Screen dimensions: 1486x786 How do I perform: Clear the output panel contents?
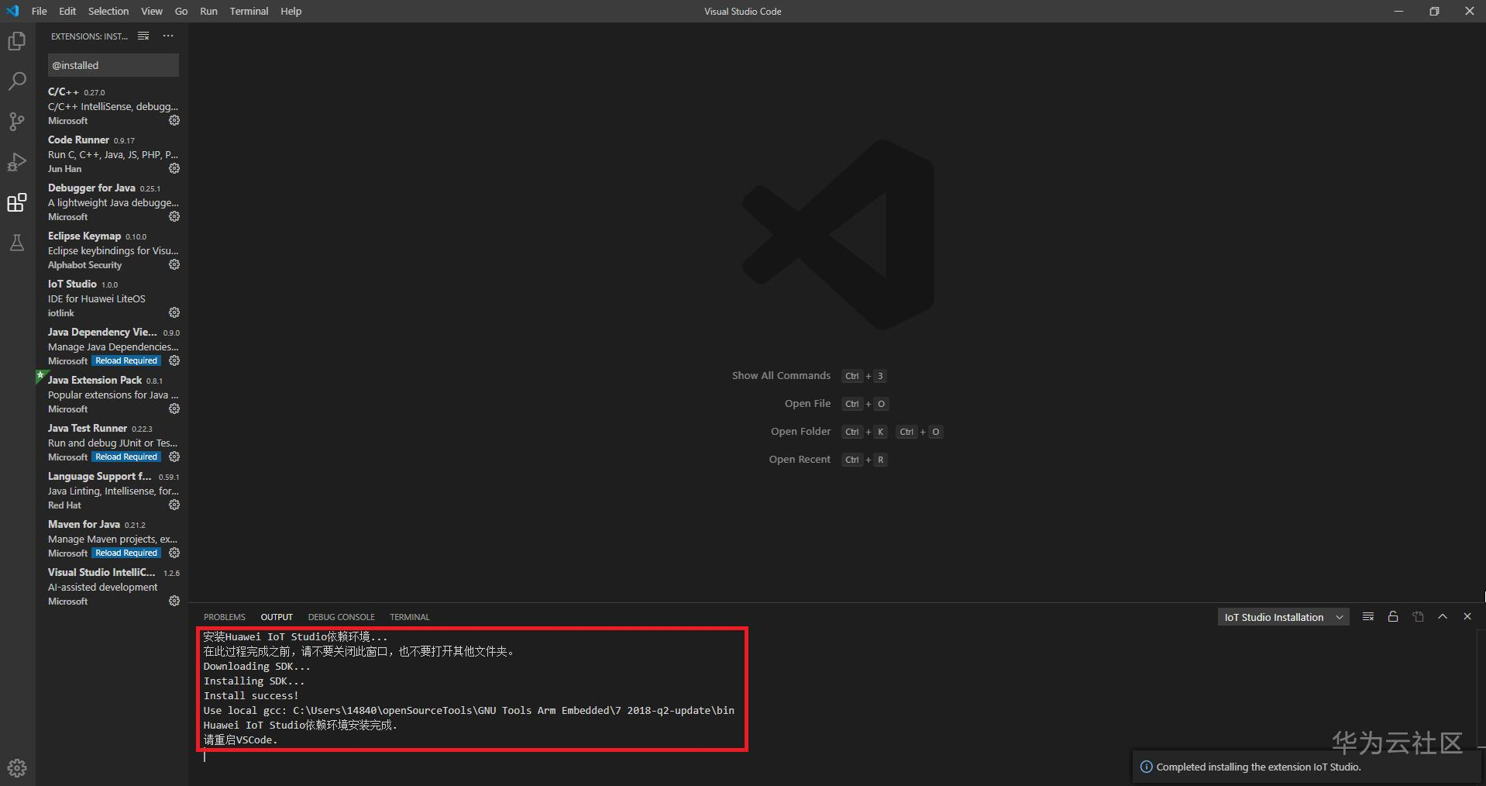click(x=1368, y=617)
